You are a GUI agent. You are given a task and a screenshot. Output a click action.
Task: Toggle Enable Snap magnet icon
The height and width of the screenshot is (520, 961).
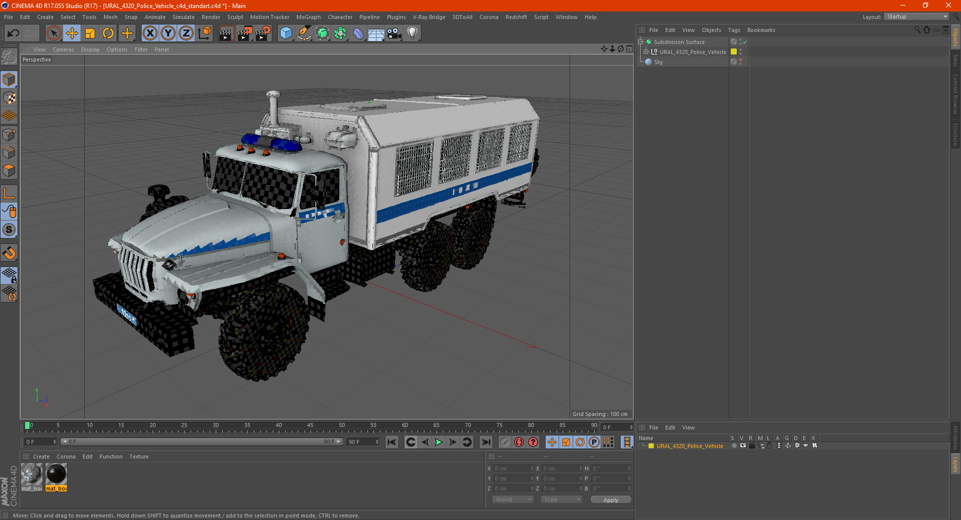point(9,253)
